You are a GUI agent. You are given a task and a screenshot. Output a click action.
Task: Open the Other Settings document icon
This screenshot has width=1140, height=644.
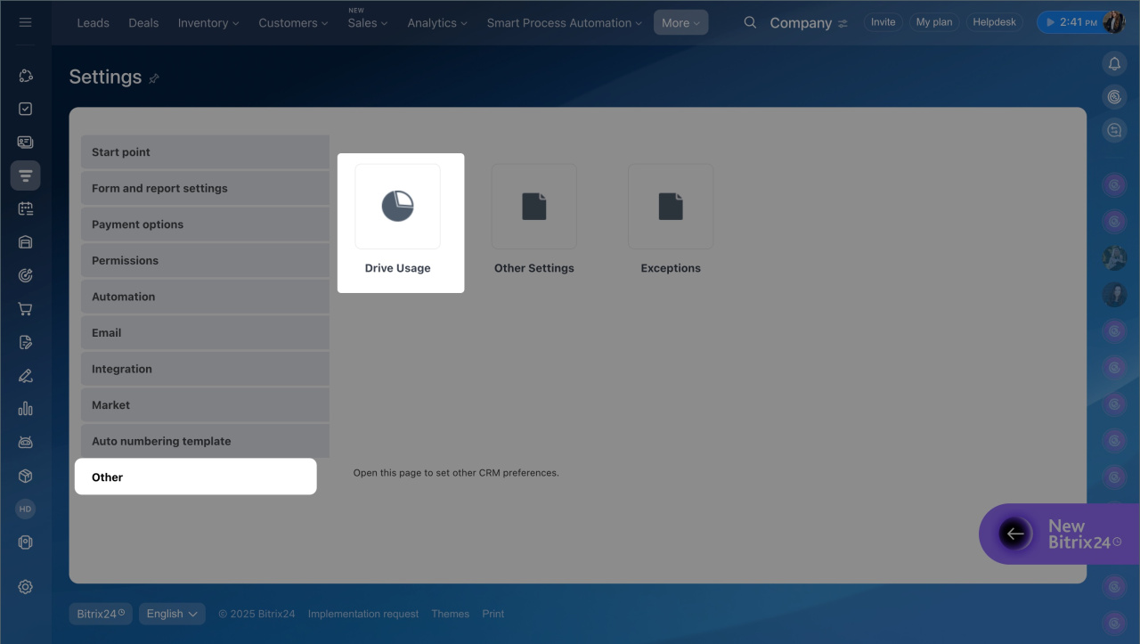tap(533, 207)
